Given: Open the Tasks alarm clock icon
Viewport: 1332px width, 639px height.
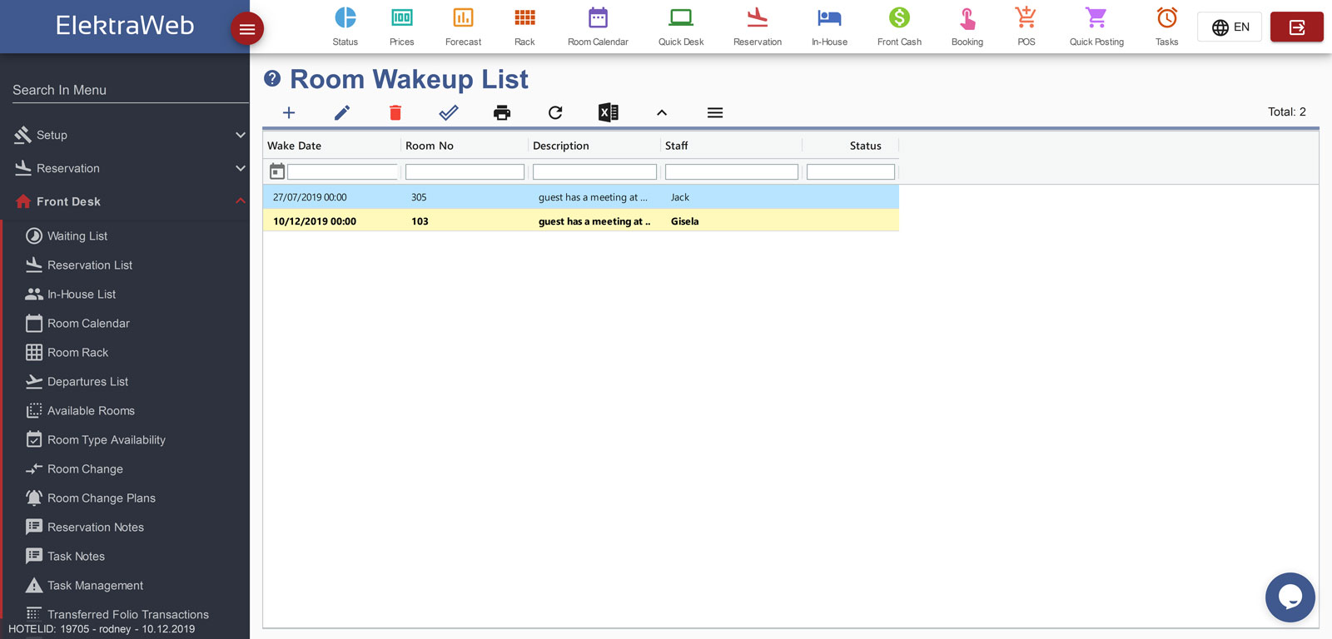Looking at the screenshot, I should [x=1167, y=17].
